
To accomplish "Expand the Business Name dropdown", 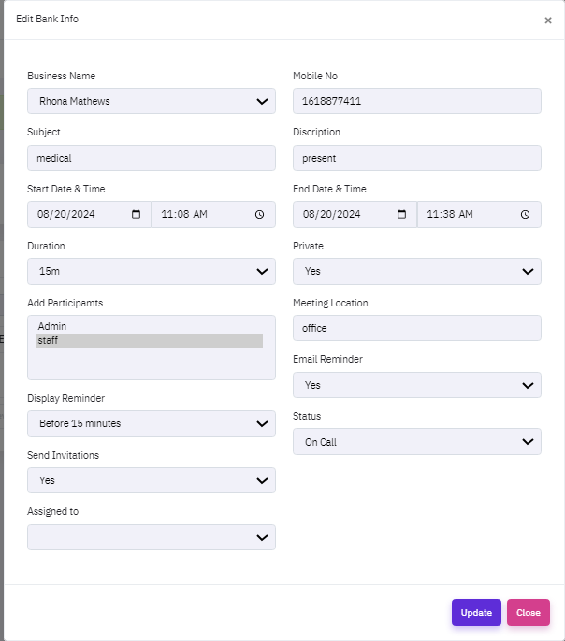I will click(x=151, y=101).
